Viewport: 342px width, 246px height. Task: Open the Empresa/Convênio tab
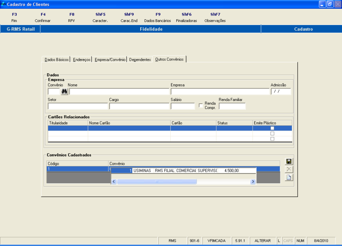pos(110,60)
